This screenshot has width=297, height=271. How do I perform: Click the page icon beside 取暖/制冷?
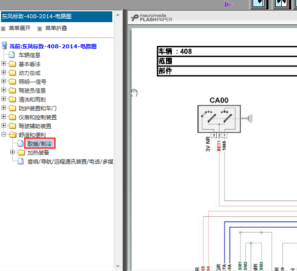coord(21,143)
